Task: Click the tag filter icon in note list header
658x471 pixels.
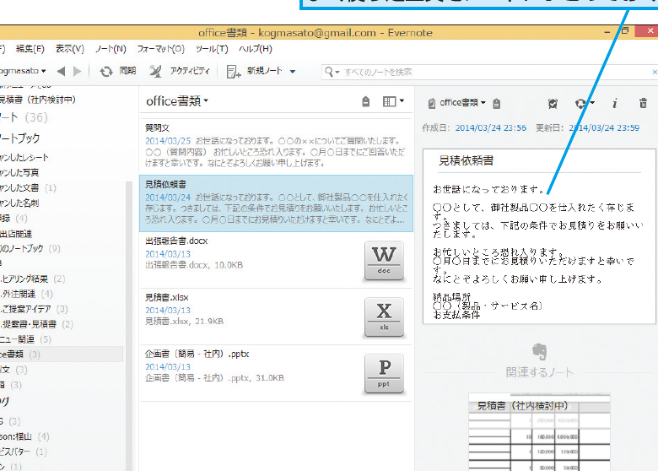Action: [x=366, y=101]
